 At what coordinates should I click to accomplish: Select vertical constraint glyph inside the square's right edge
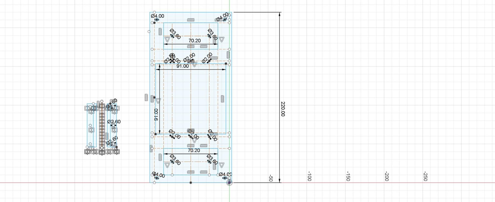click(x=223, y=99)
